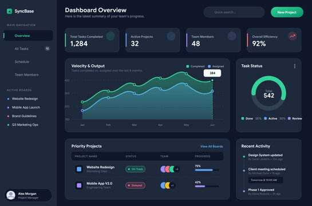This screenshot has width=312, height=206.
Task: Click the Delayed status badge
Action: [135, 185]
